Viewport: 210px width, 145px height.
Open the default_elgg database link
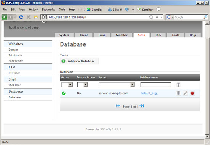pyautogui.click(x=149, y=93)
